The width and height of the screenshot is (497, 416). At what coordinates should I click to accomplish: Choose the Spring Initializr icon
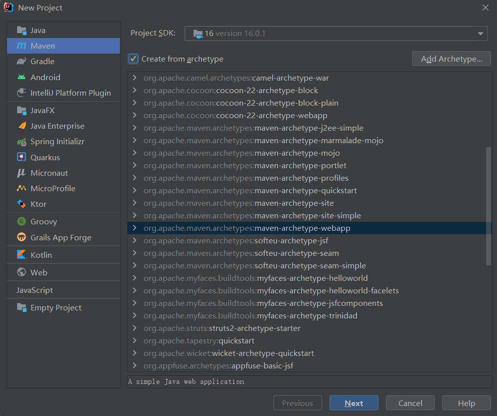[21, 142]
